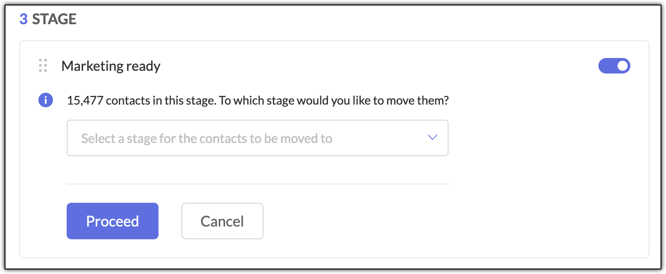
Task: Click the blue info icon
Action: 45,100
